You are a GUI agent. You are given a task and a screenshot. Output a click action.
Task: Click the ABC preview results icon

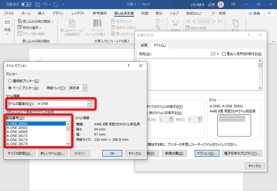[x=175, y=23]
